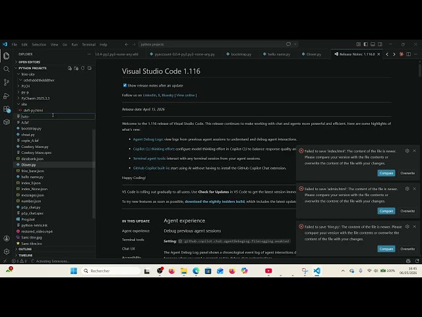Open the Selection menu
This screenshot has width=422, height=317.
coord(39,44)
